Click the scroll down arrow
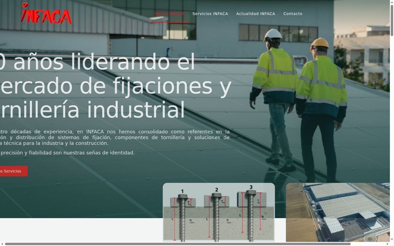 392,239
